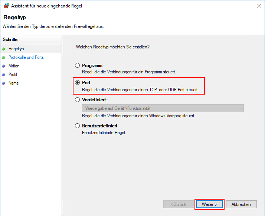Select the Programm radio button

[x=78, y=66]
